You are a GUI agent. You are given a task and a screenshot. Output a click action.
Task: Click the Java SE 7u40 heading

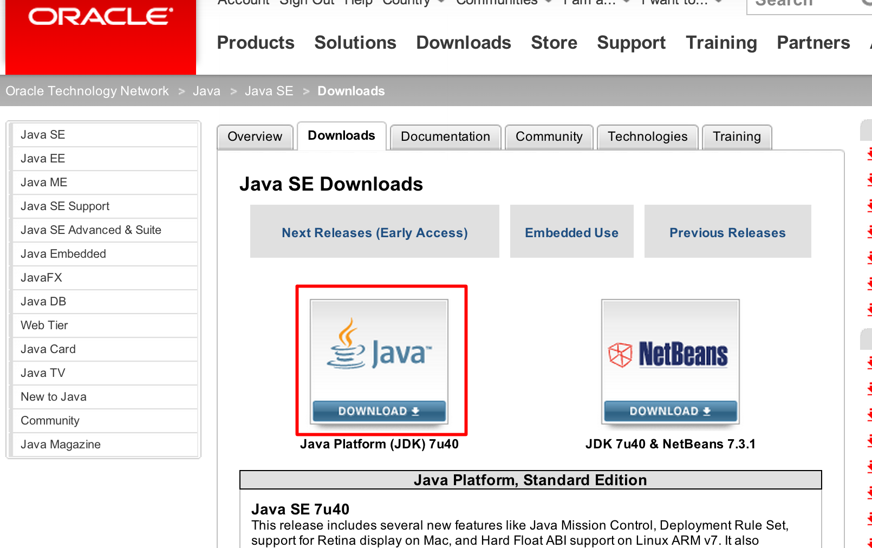tap(301, 509)
